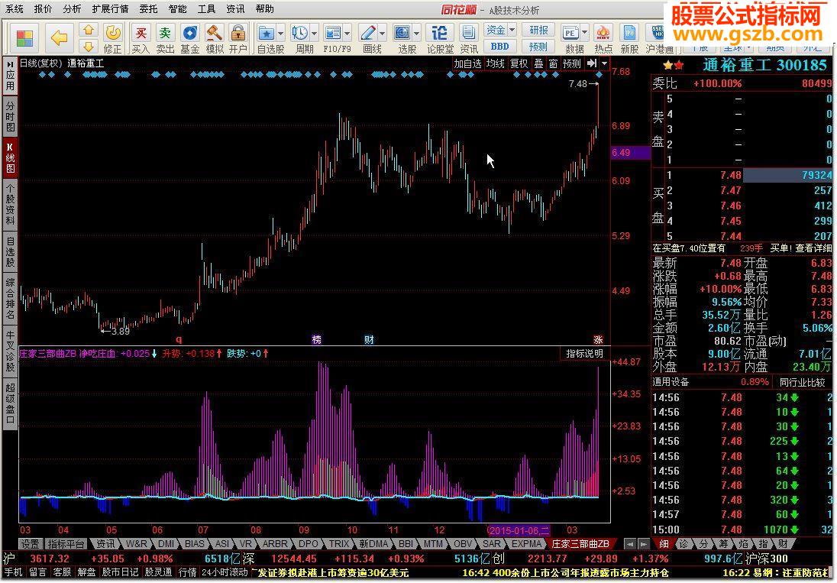Toggle 均线 moving averages display
The height and width of the screenshot is (583, 837).
pyautogui.click(x=496, y=63)
